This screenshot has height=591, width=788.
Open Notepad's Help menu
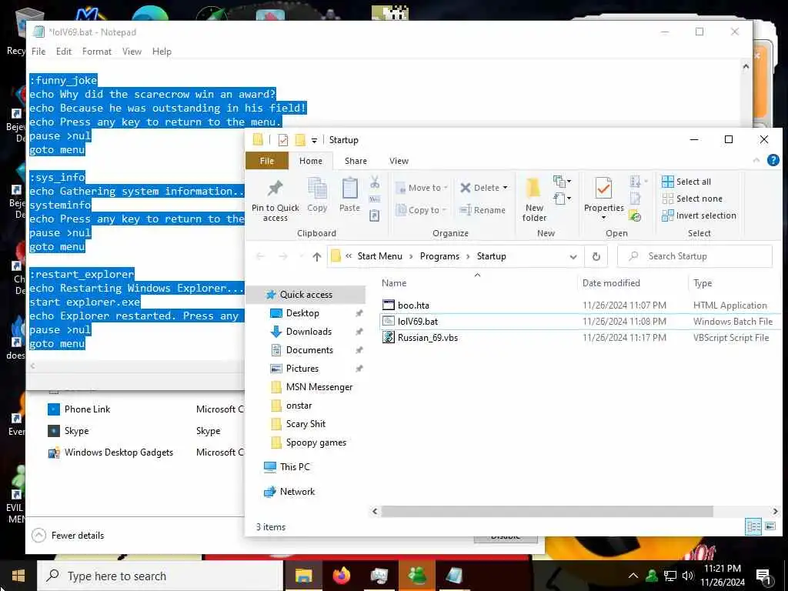pos(162,52)
